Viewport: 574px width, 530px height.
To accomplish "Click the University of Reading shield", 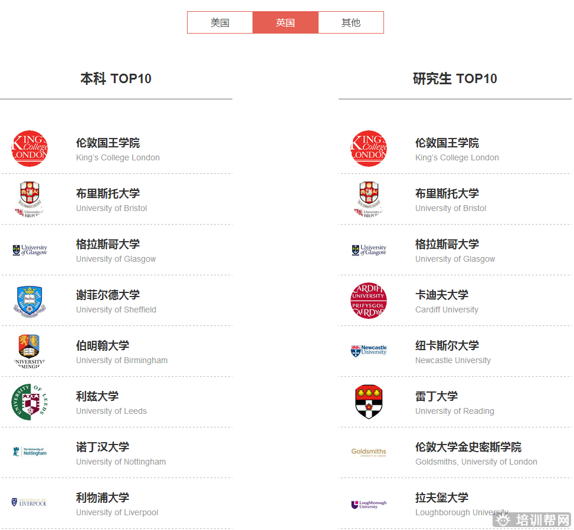I will click(x=369, y=401).
